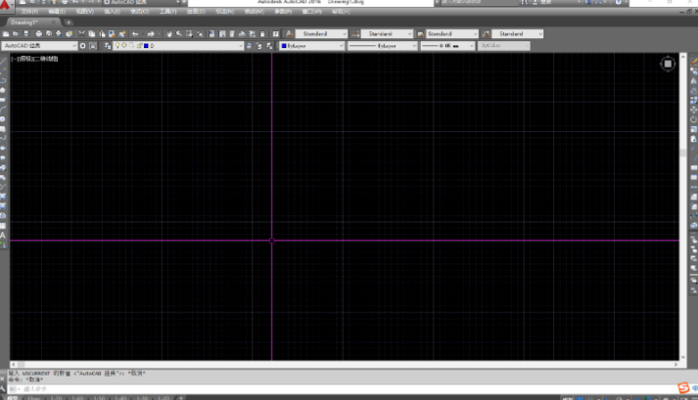Screen dimensions: 698x400
Task: Toggle the freeze sun icon for layer 0
Action: (123, 46)
